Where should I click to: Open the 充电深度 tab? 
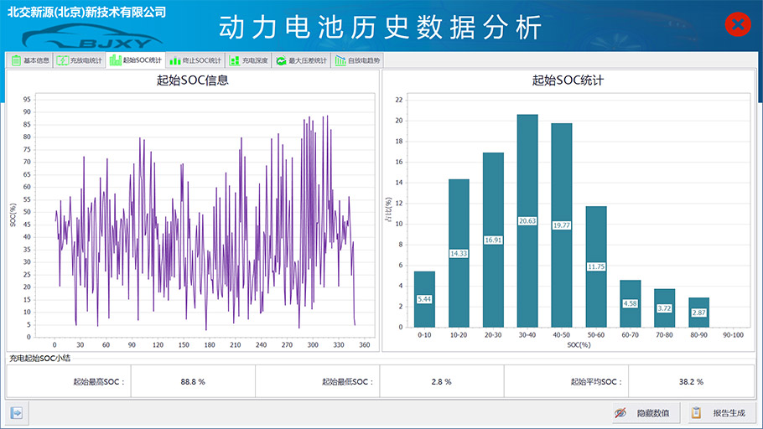click(x=249, y=60)
